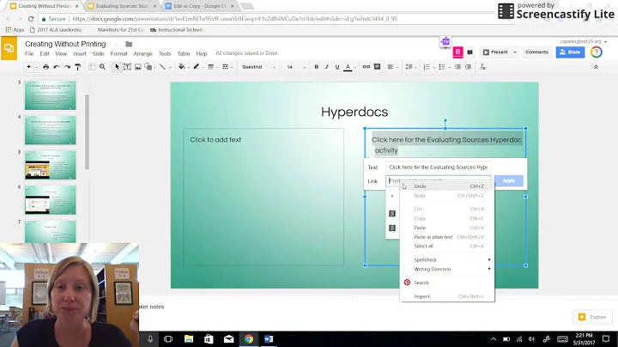Viewport: 618px width, 347px height.
Task: Open the Arrange menu
Action: coord(142,53)
